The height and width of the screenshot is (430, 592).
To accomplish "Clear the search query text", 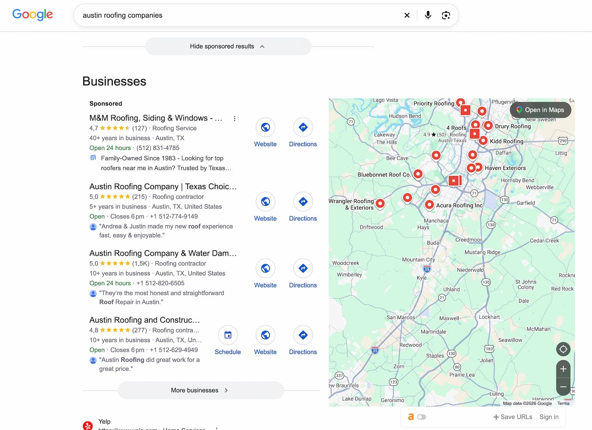I will (407, 15).
